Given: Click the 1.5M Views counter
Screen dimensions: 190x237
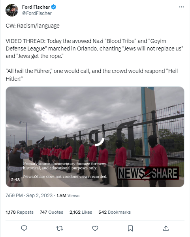Looking at the screenshot, I should pyautogui.click(x=68, y=196).
